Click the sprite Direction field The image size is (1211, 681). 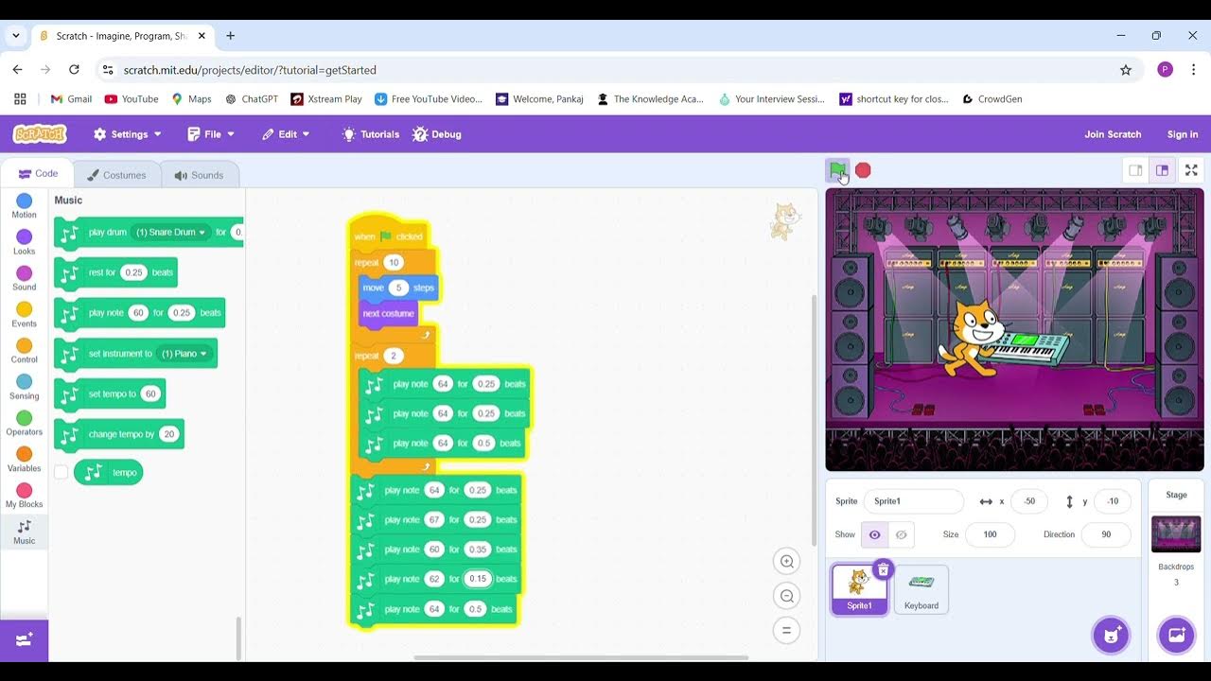pos(1106,534)
